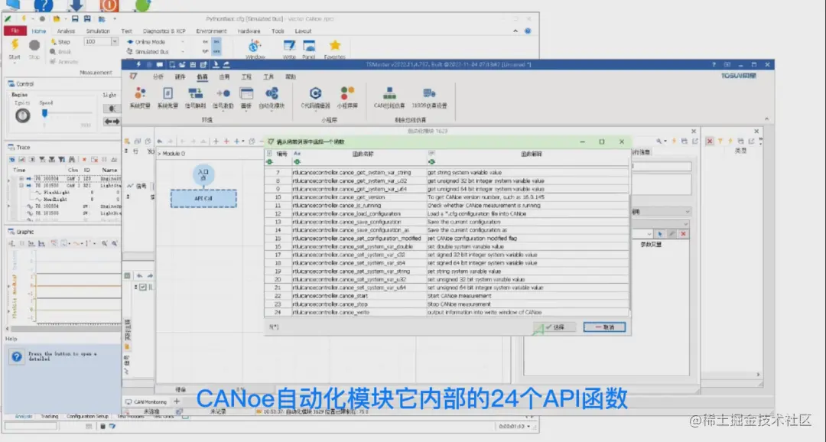The height and width of the screenshot is (442, 826).
Task: Open the Favorites star icon in CANoe
Action: 334,45
